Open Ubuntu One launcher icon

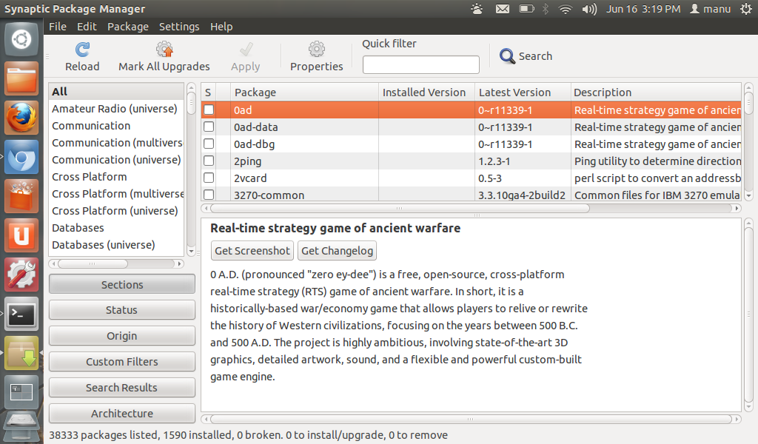pyautogui.click(x=21, y=235)
